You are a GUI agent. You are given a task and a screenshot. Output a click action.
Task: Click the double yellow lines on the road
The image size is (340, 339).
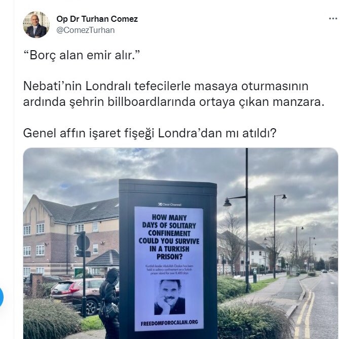tap(306, 314)
